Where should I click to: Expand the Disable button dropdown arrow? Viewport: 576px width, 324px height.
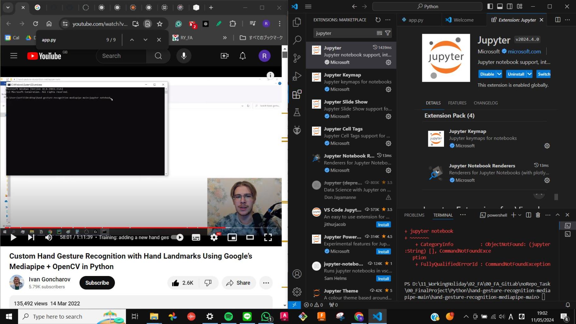499,74
